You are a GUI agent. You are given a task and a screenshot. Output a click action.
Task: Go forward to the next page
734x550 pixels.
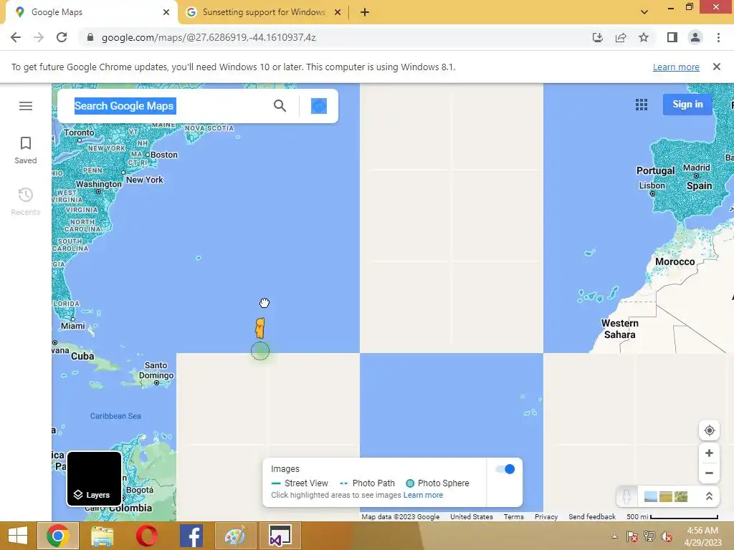[x=39, y=37]
